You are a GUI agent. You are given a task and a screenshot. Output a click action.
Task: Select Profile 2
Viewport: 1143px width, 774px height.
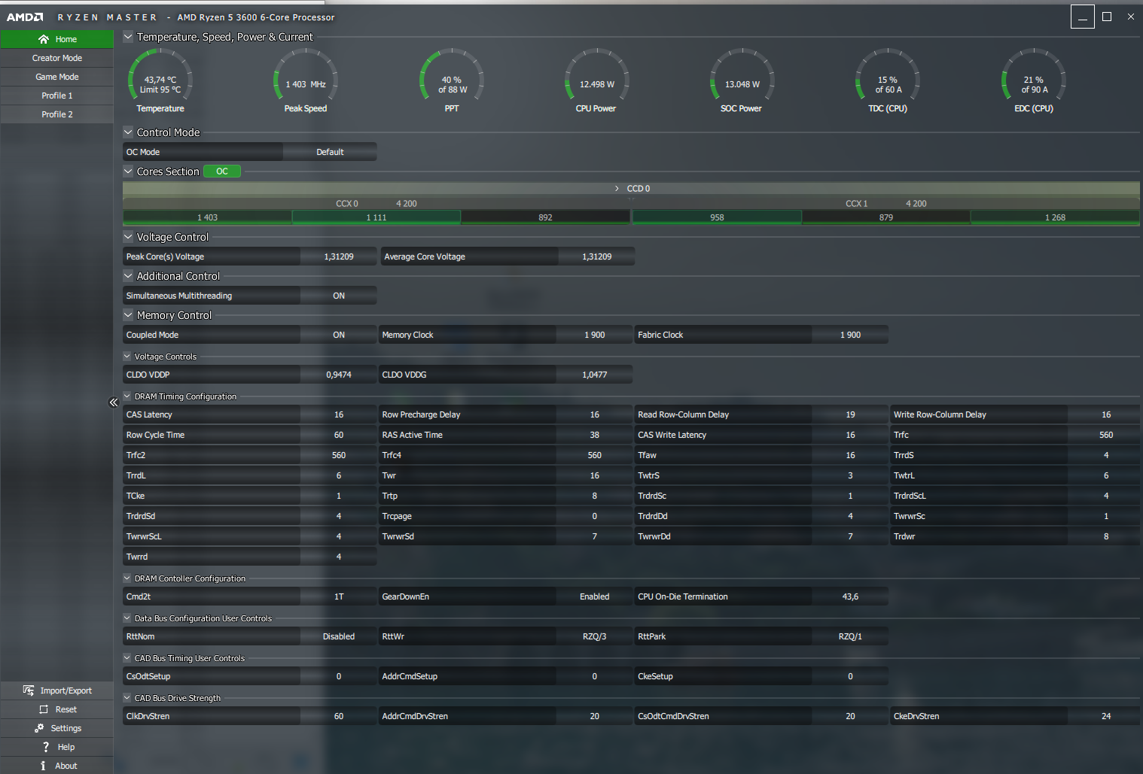(57, 114)
